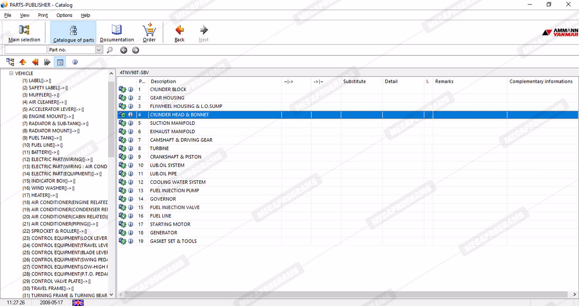Open the Main selection view
The width and height of the screenshot is (579, 306).
[24, 33]
